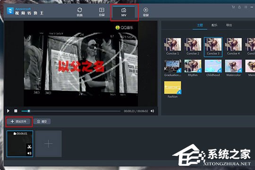The image size is (255, 170).
Task: Select the 00:06:01 video clip thumbnail
Action: click(20, 144)
